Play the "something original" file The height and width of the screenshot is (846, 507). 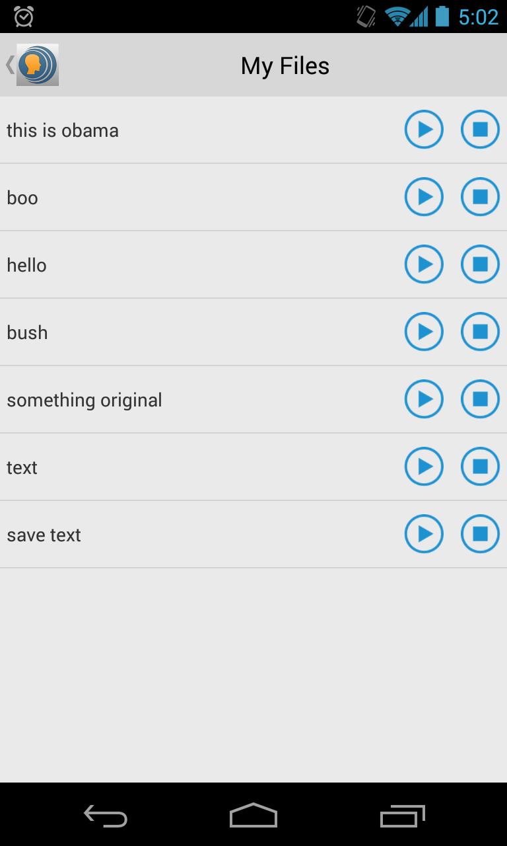click(x=424, y=399)
